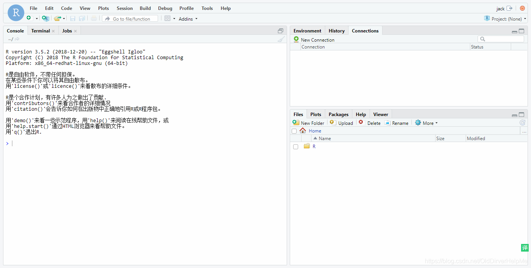Select the Files tab
Screen dimensions: 531x268
298,115
